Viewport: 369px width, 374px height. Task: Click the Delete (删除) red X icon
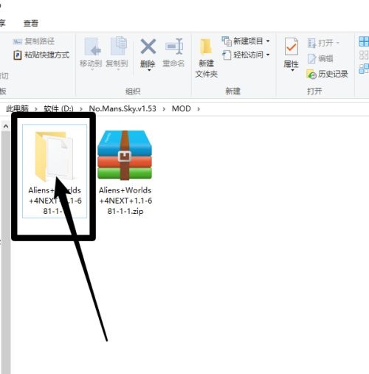tap(148, 46)
